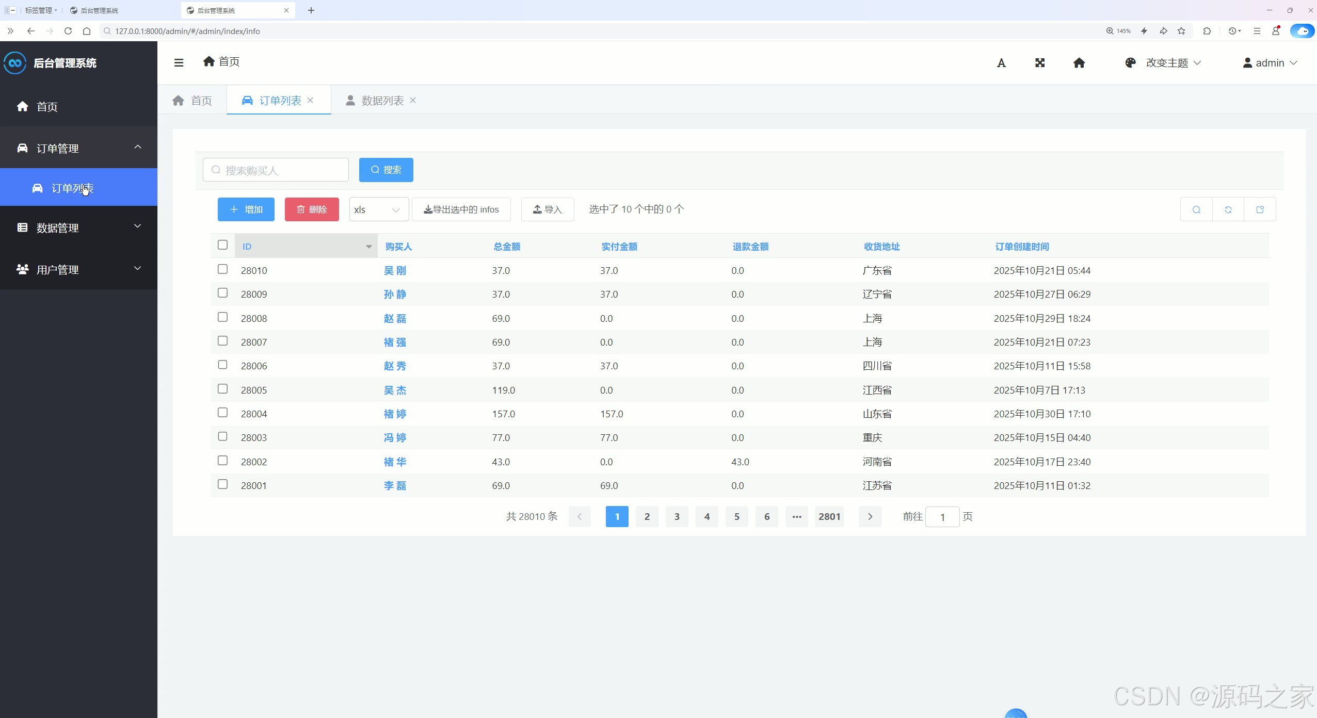This screenshot has width=1317, height=718.
Task: Click buyer link 吴 刚
Action: pos(395,271)
